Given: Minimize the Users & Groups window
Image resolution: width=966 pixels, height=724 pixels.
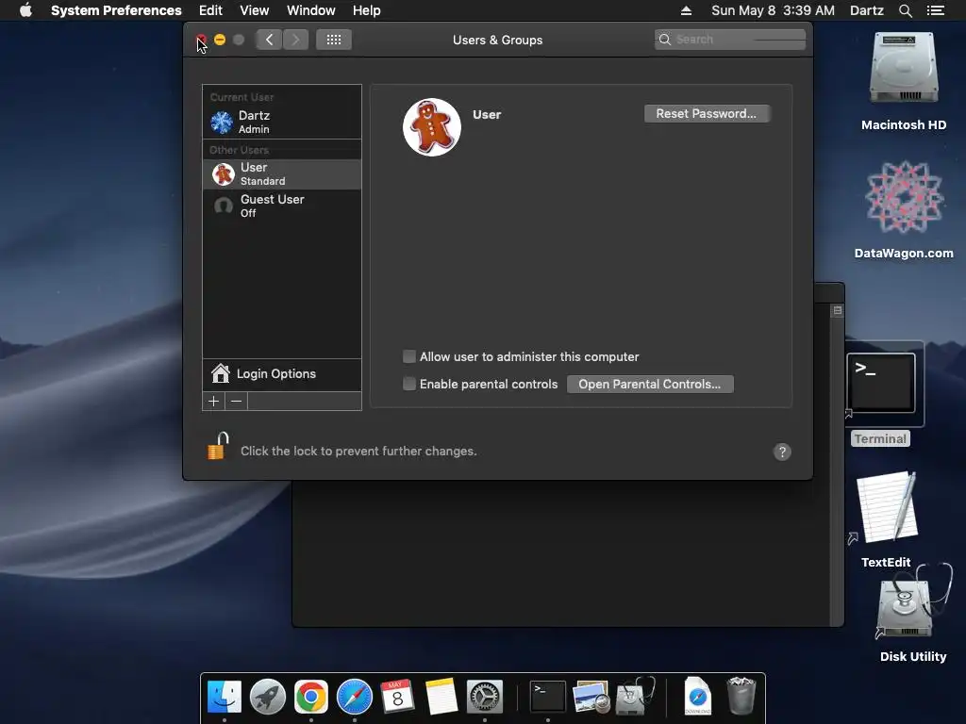Looking at the screenshot, I should tap(220, 40).
